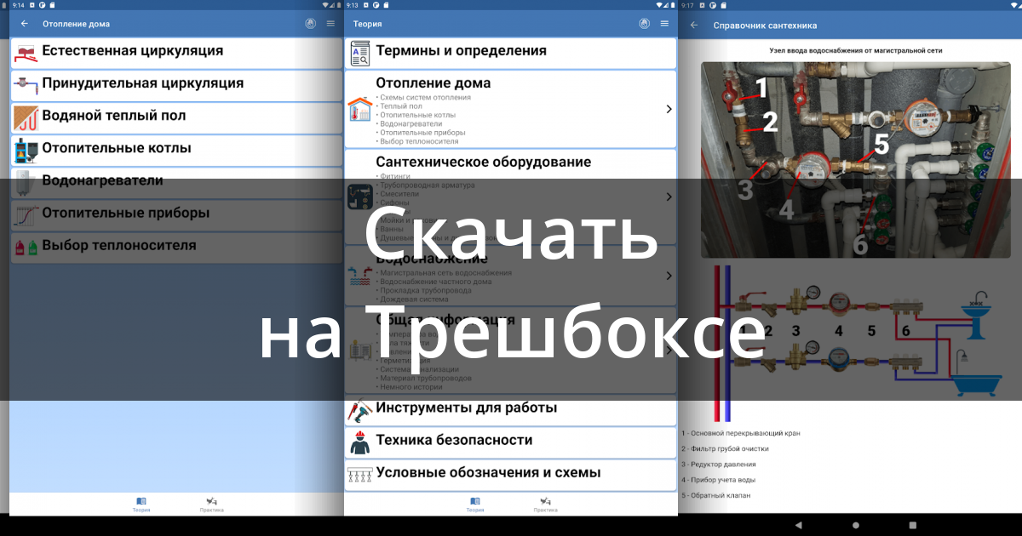The image size is (1022, 536).
Task: Tap the Android home navigation button
Action: (856, 525)
